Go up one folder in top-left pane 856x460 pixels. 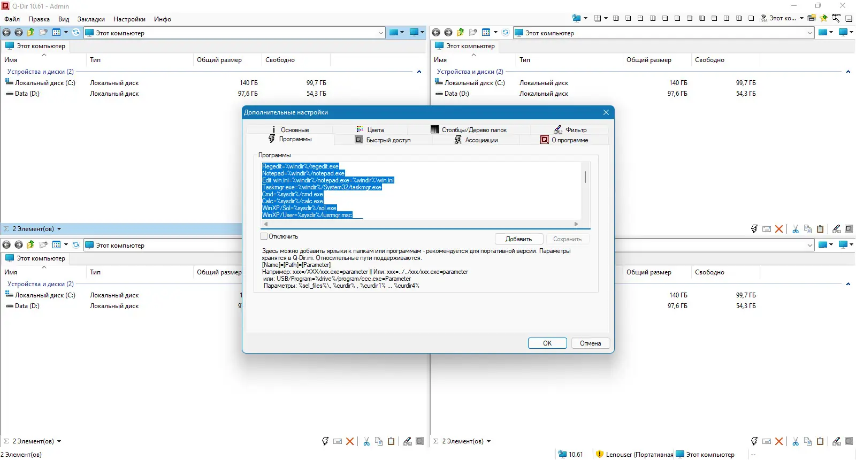31,33
